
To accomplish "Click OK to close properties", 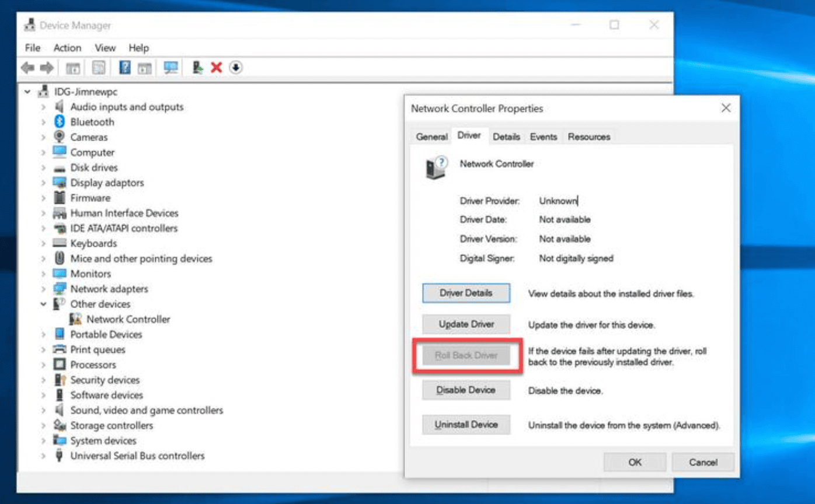I will tap(635, 462).
